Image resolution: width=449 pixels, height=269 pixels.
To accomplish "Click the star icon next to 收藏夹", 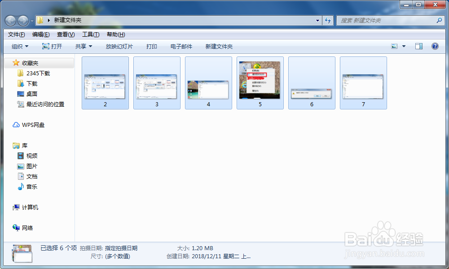I will coord(16,63).
